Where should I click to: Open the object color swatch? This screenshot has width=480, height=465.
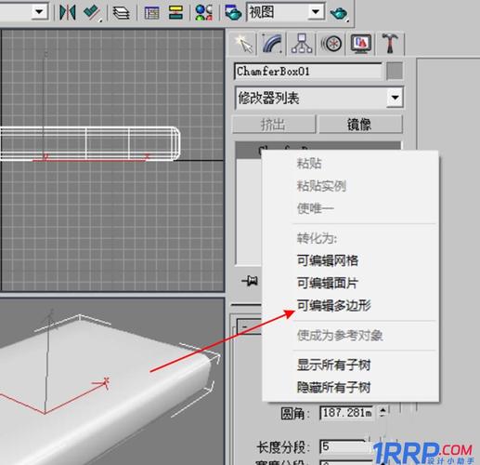click(395, 71)
